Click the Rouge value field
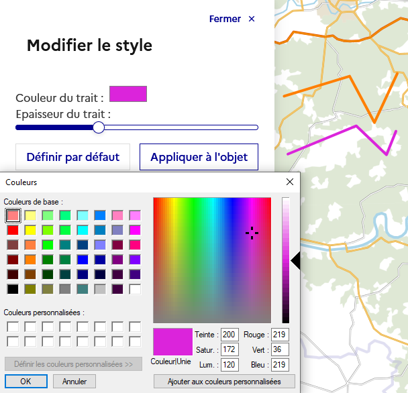This screenshot has height=393, width=408. click(x=280, y=335)
